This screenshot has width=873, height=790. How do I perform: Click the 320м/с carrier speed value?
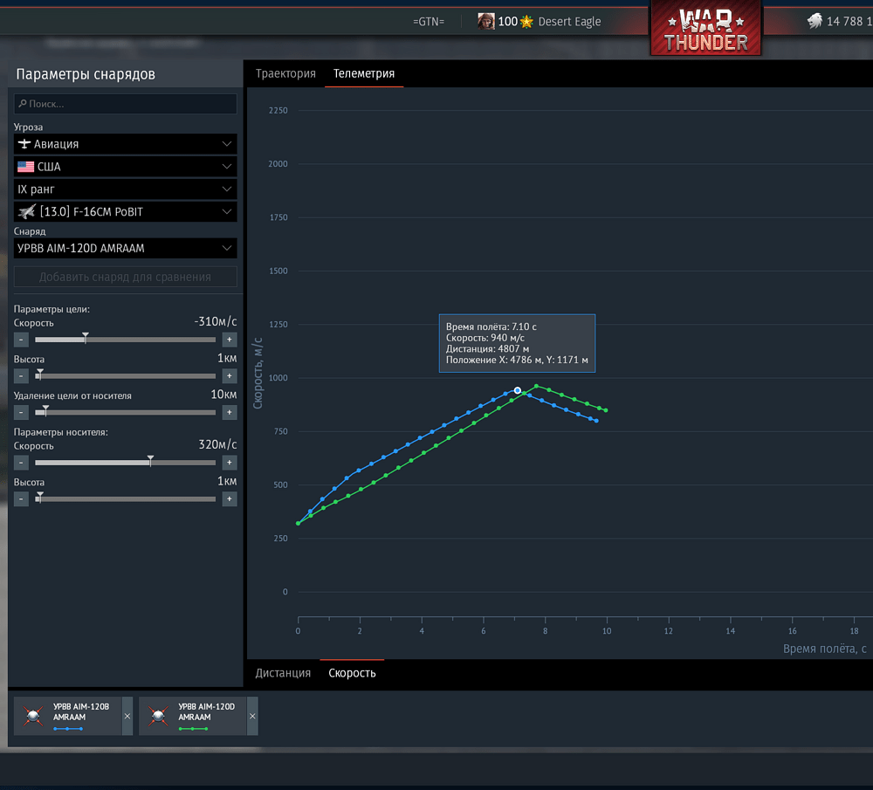click(217, 444)
